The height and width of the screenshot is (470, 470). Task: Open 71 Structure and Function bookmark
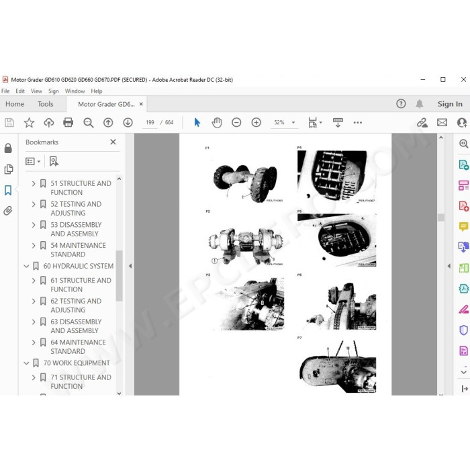tap(81, 381)
